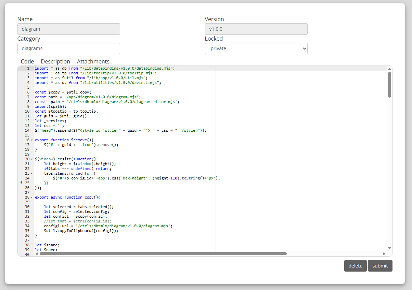Viewport: 412px width, 290px height.
Task: Open the Description tab
Action: click(x=55, y=61)
